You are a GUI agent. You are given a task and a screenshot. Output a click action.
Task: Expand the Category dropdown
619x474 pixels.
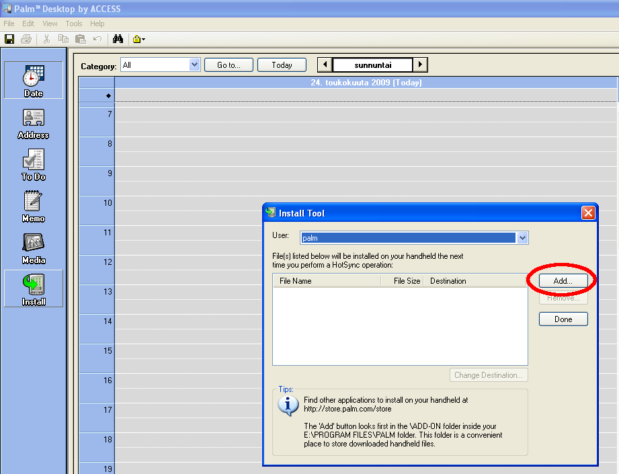(x=194, y=65)
